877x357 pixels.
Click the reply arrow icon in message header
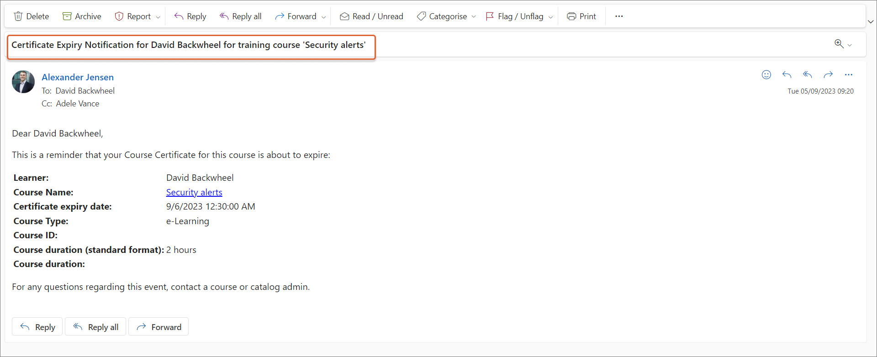787,75
